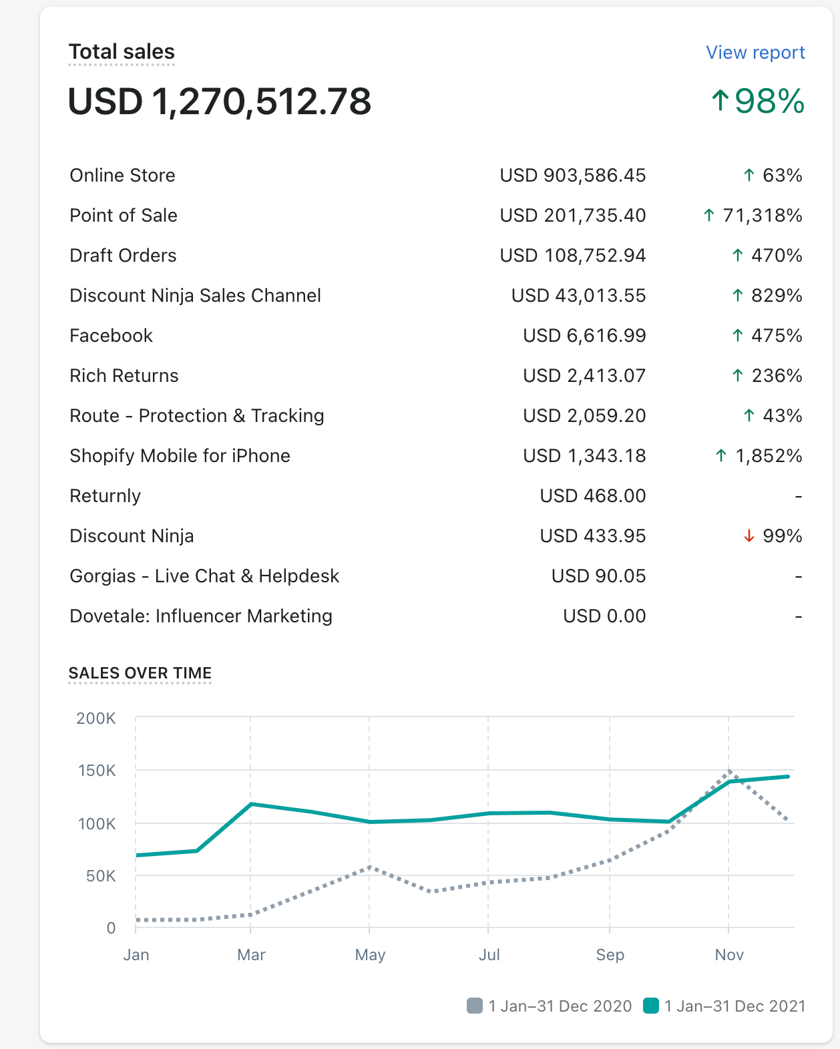Click the USD 108,752.94 value
Viewport: 840px width, 1049px height.
(573, 256)
